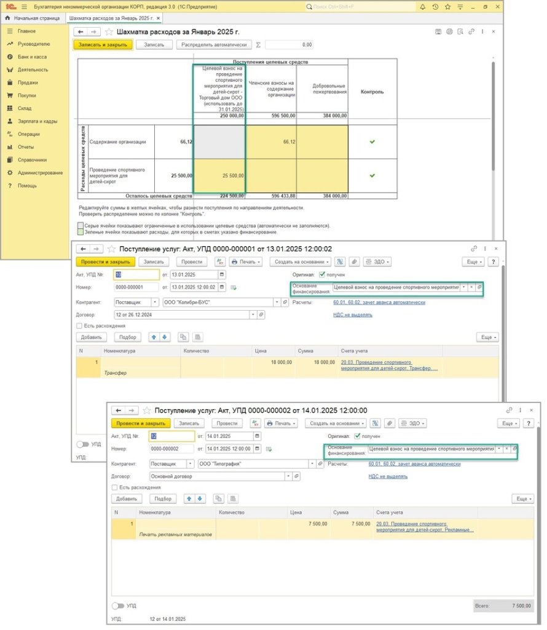Open the НДС не выделять link in Акт 0000-000001

352,314
